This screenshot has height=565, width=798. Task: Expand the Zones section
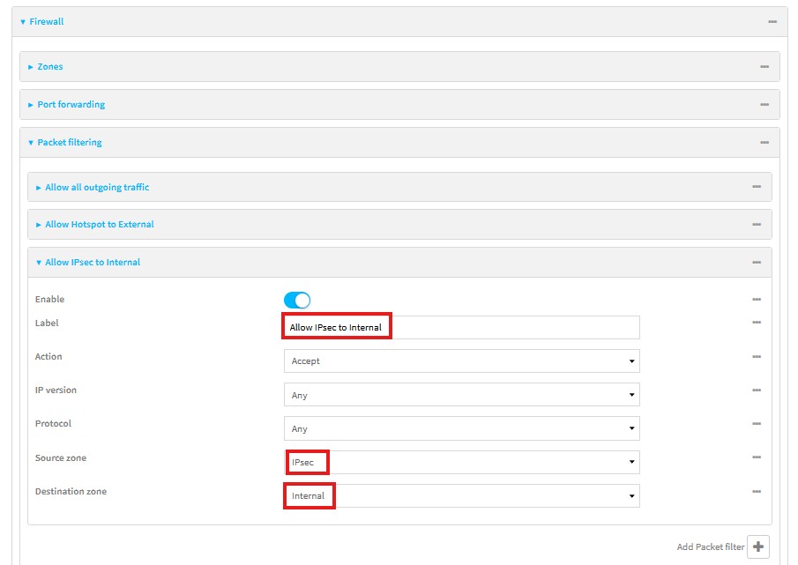(x=49, y=67)
